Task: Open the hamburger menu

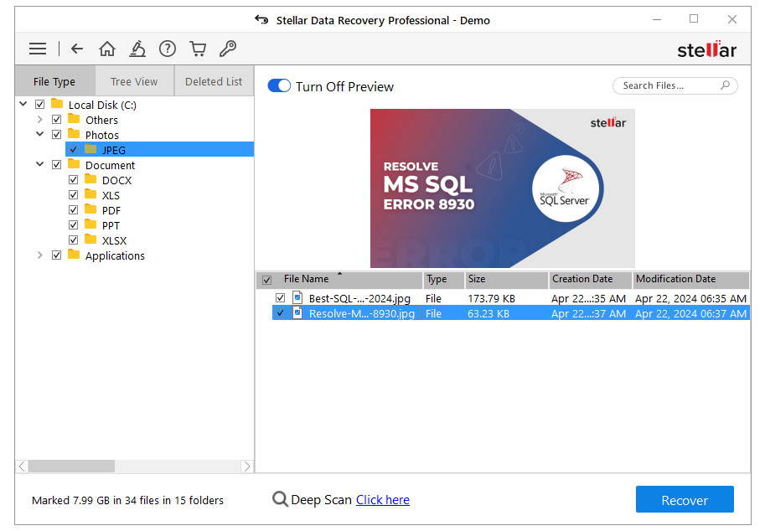Action: [38, 49]
